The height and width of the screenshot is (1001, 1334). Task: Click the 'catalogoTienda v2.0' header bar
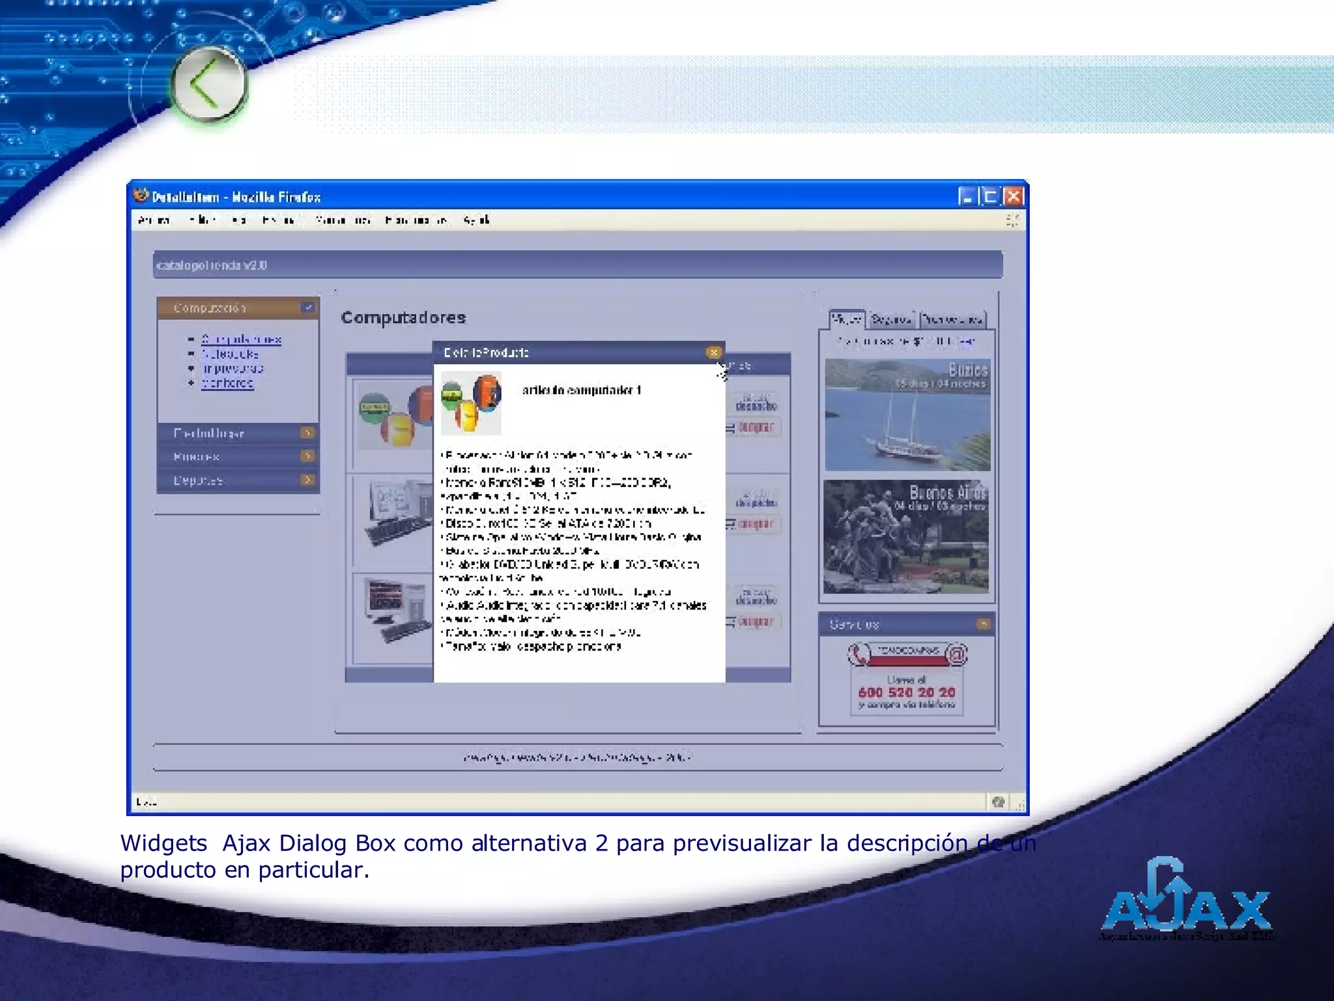[x=578, y=265]
